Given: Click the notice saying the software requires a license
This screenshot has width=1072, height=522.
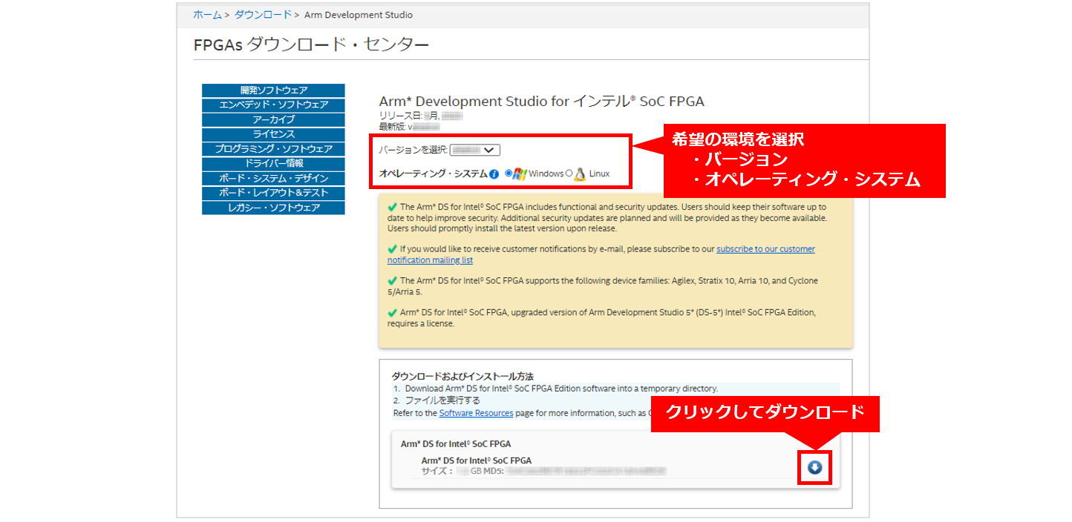Looking at the screenshot, I should coord(601,318).
